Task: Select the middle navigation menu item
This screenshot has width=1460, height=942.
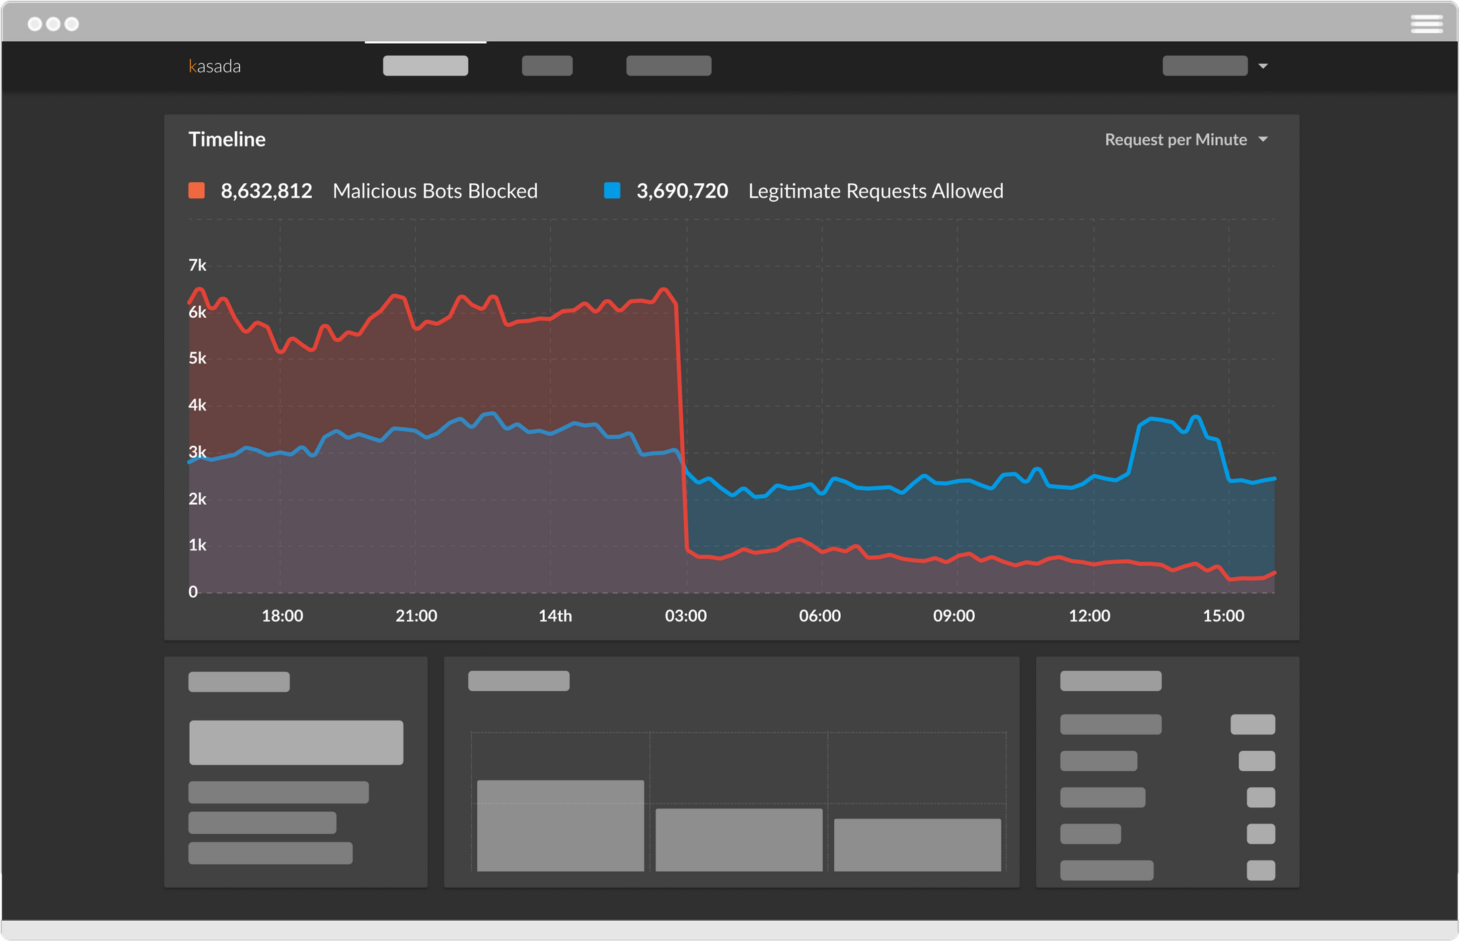Action: [x=547, y=66]
